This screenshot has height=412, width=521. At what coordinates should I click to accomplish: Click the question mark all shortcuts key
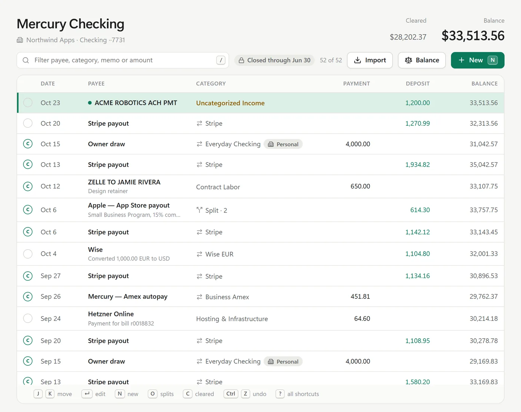[x=280, y=394]
